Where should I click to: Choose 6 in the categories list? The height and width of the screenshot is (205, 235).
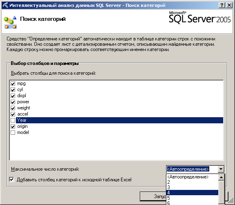[192, 203]
